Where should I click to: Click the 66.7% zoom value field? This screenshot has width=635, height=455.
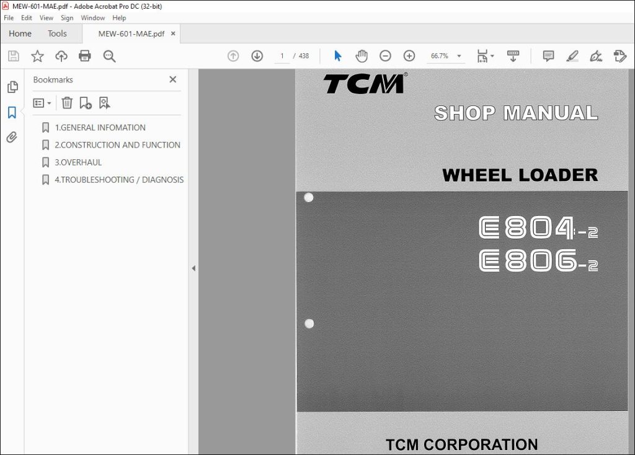click(440, 56)
